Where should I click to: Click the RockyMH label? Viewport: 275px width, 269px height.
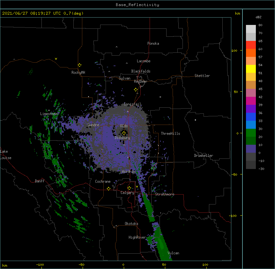[78, 73]
